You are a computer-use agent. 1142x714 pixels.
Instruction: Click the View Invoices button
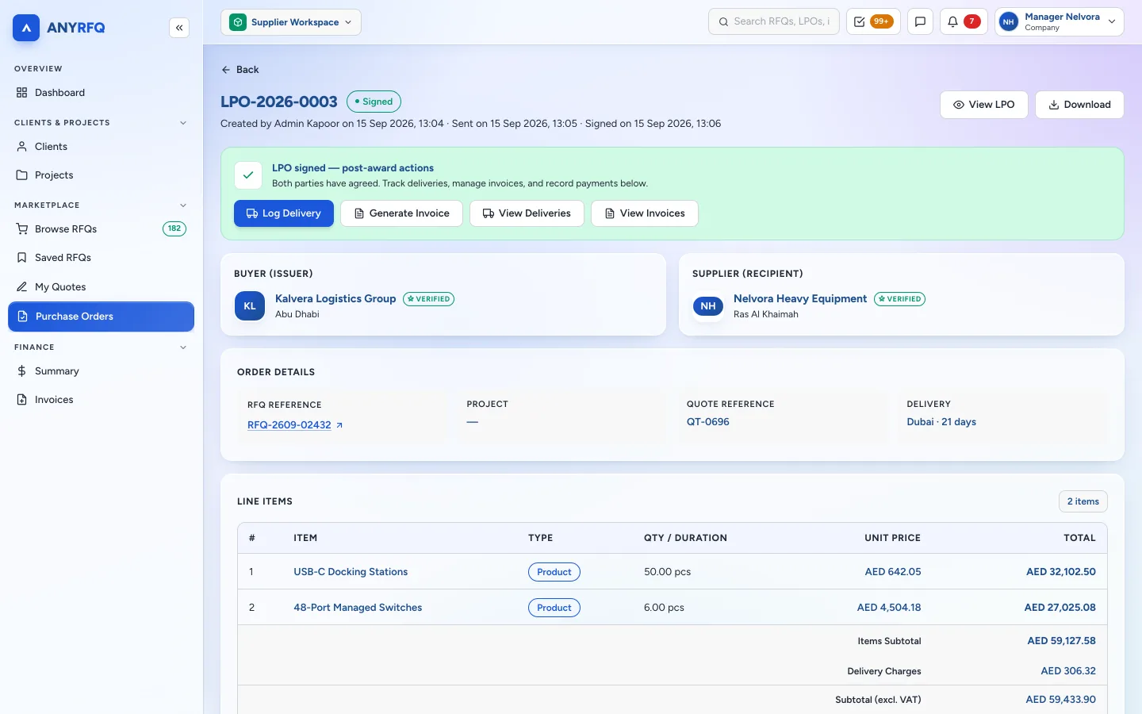click(x=645, y=213)
